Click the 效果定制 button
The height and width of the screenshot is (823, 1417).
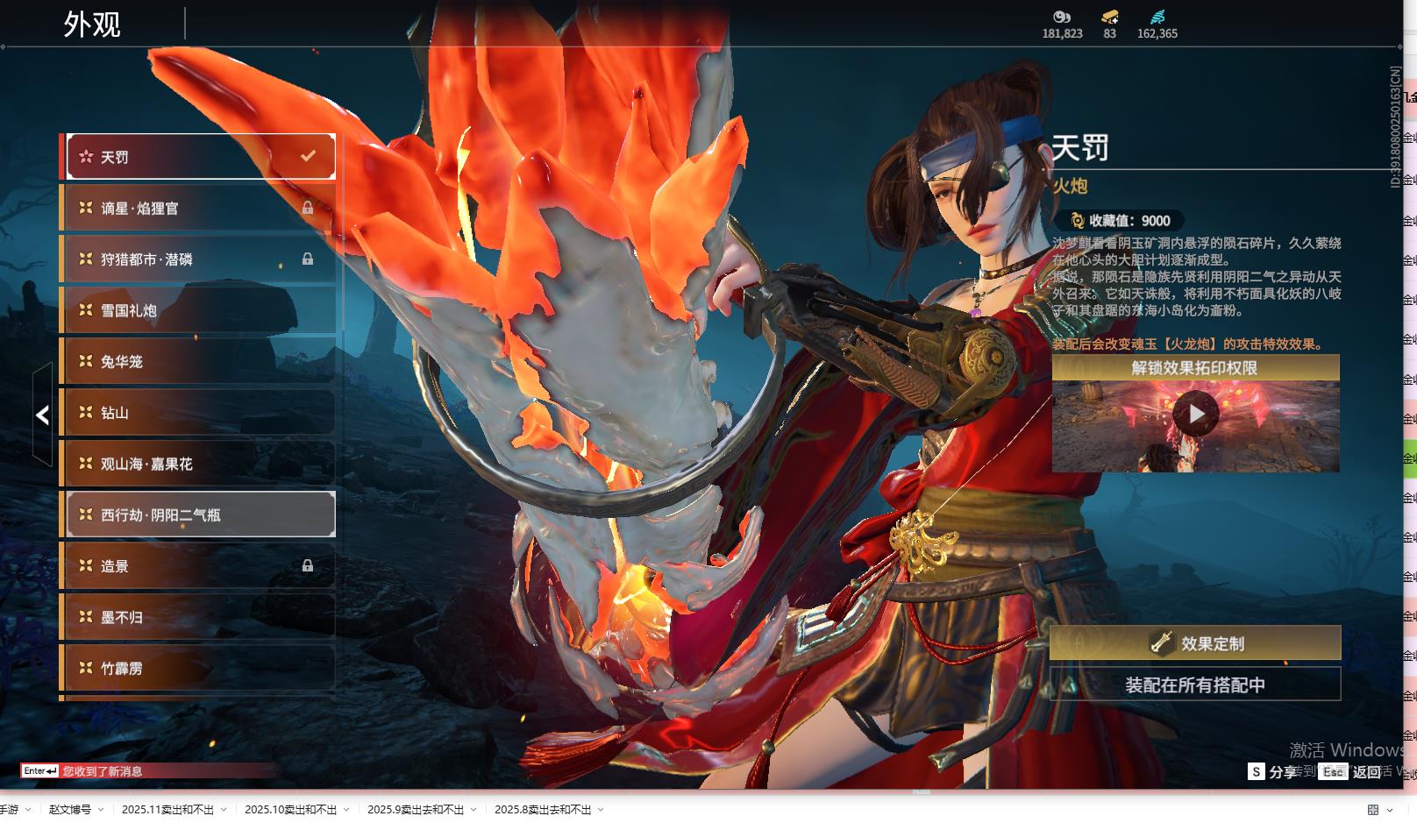[1195, 643]
